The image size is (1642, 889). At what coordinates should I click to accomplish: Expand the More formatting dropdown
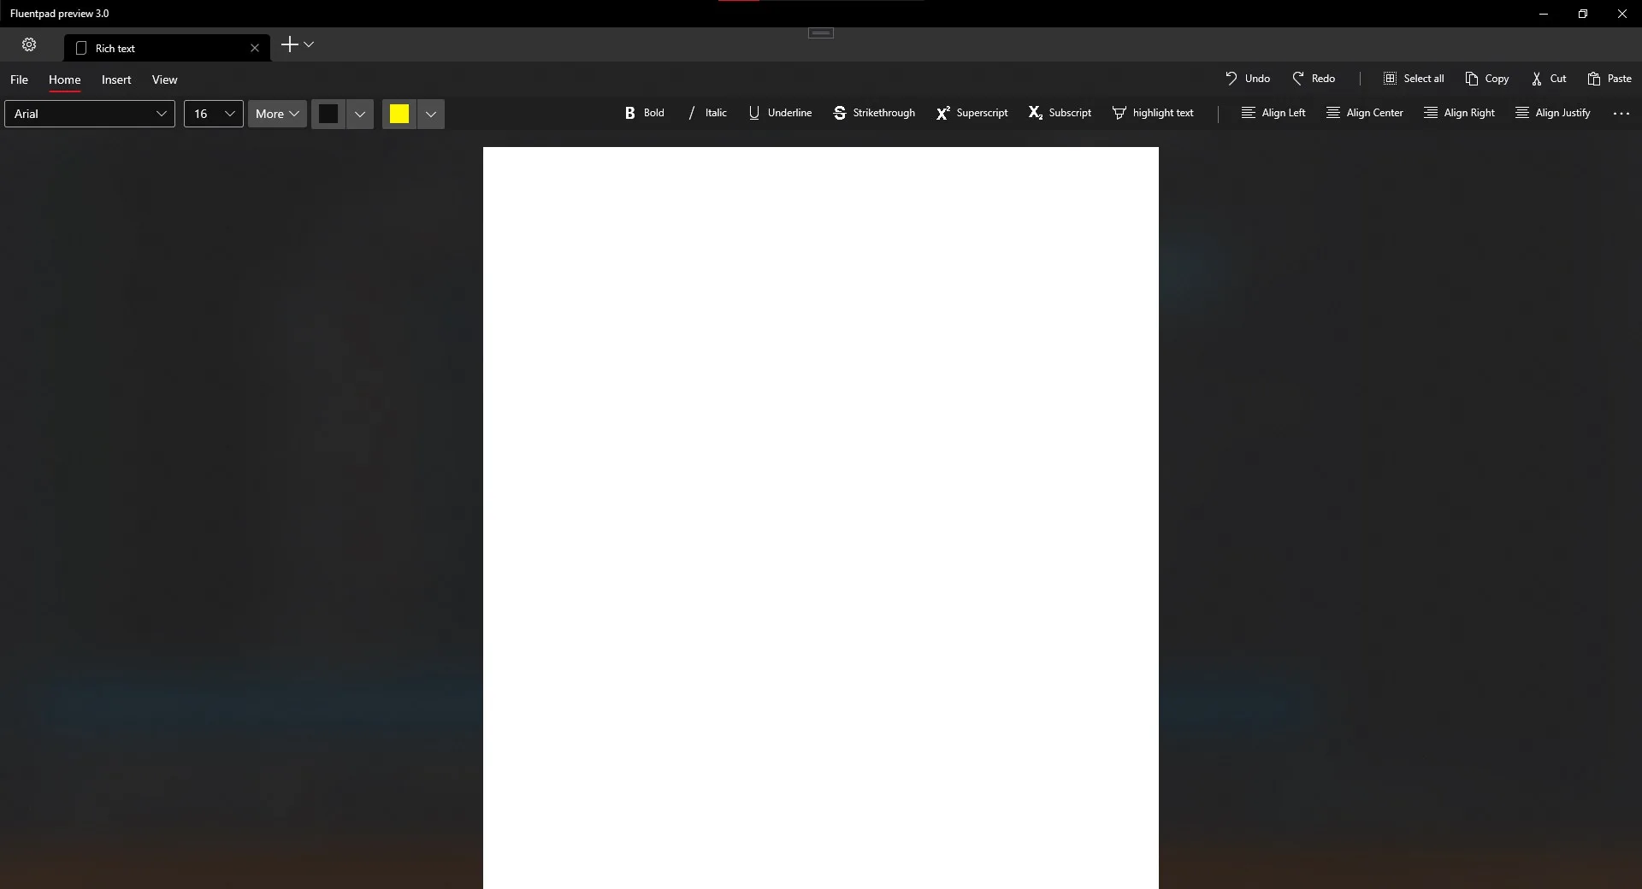point(277,114)
